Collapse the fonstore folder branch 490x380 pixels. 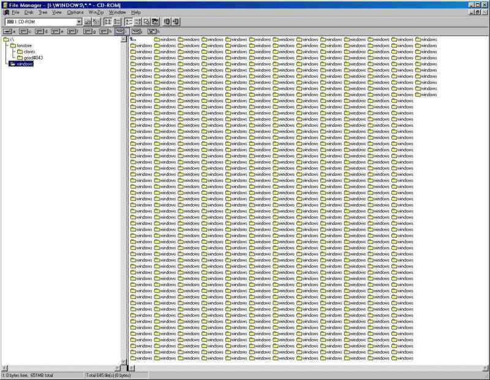pyautogui.click(x=7, y=46)
